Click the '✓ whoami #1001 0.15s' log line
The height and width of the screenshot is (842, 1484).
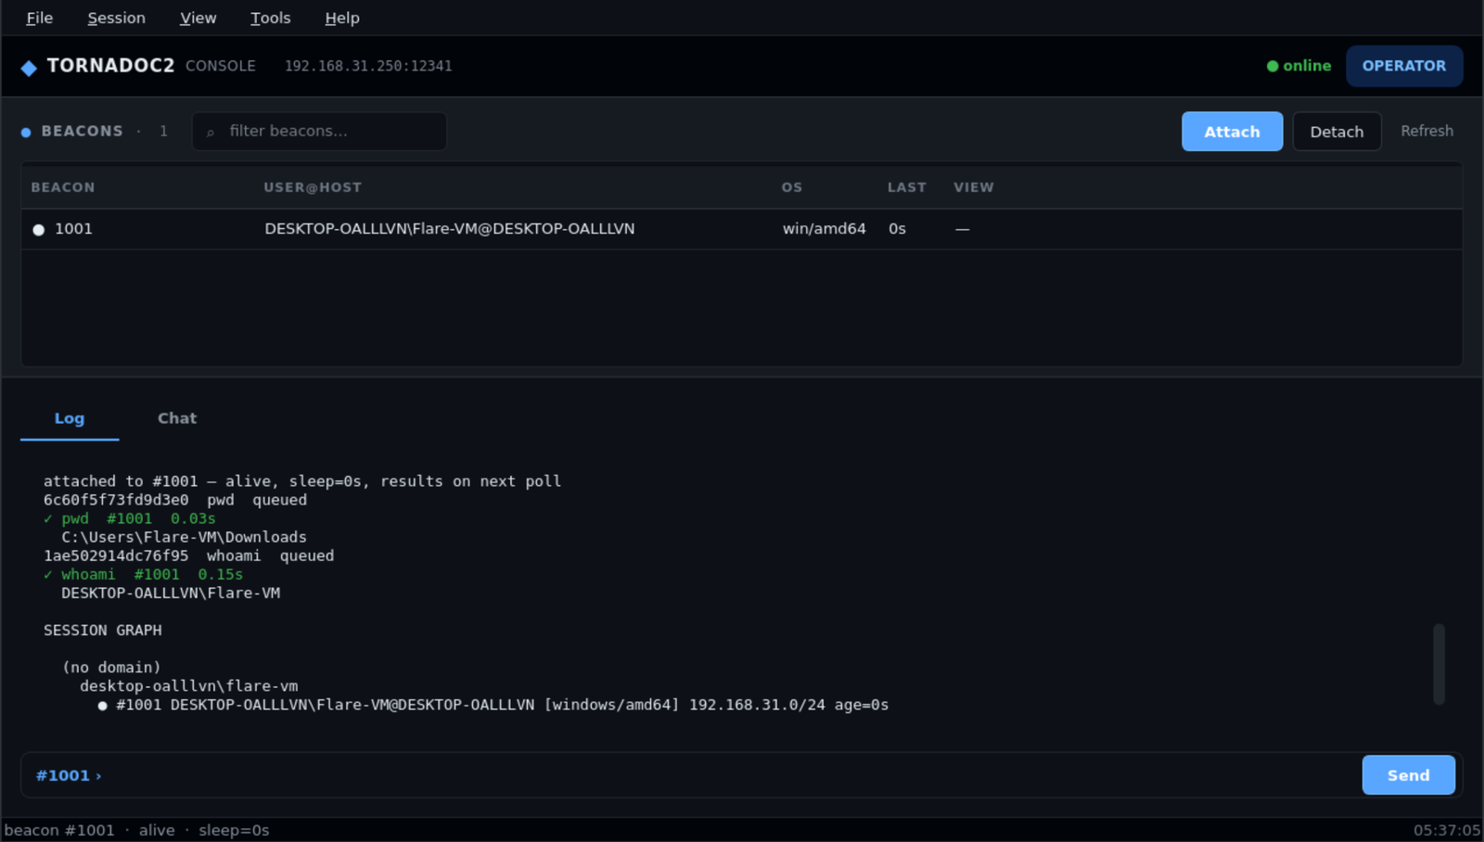143,574
